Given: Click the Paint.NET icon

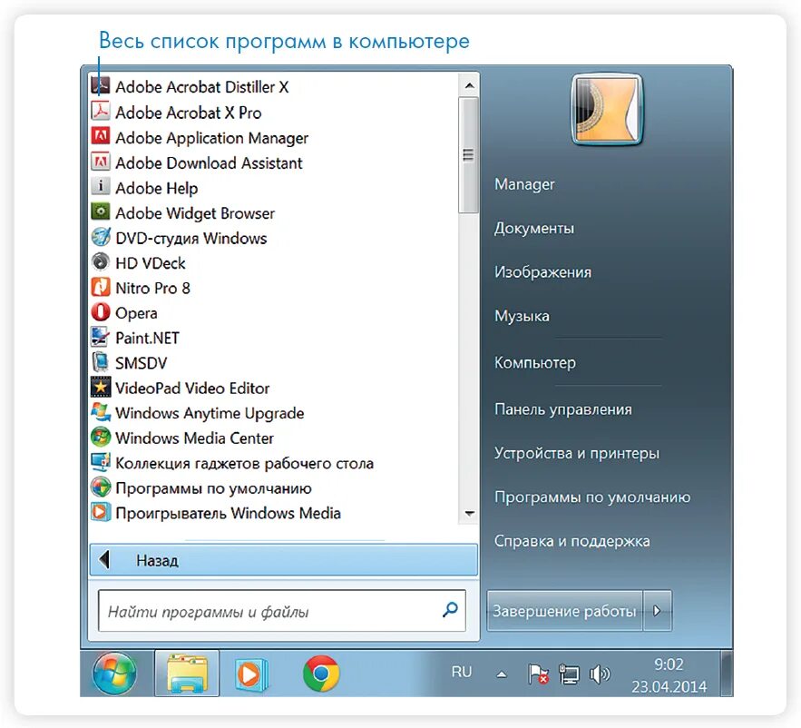Looking at the screenshot, I should coord(100,337).
